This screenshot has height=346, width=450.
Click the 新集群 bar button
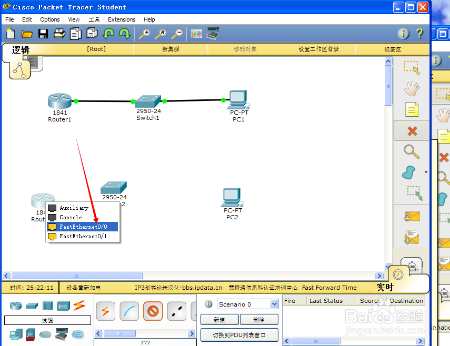(x=171, y=49)
